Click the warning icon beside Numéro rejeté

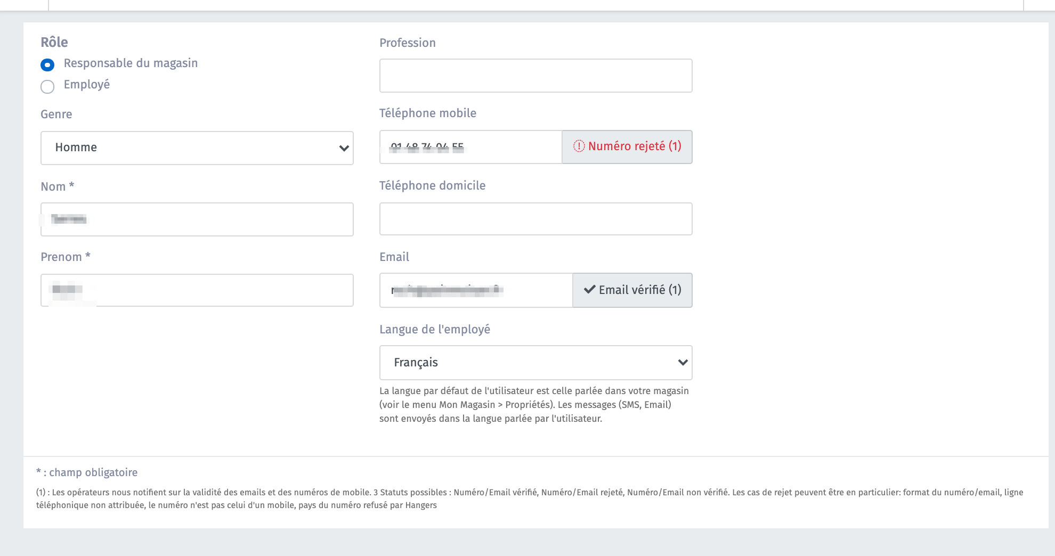(x=579, y=146)
